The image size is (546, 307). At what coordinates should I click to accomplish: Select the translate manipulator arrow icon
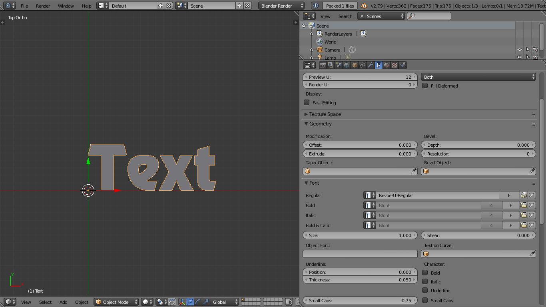click(x=190, y=302)
